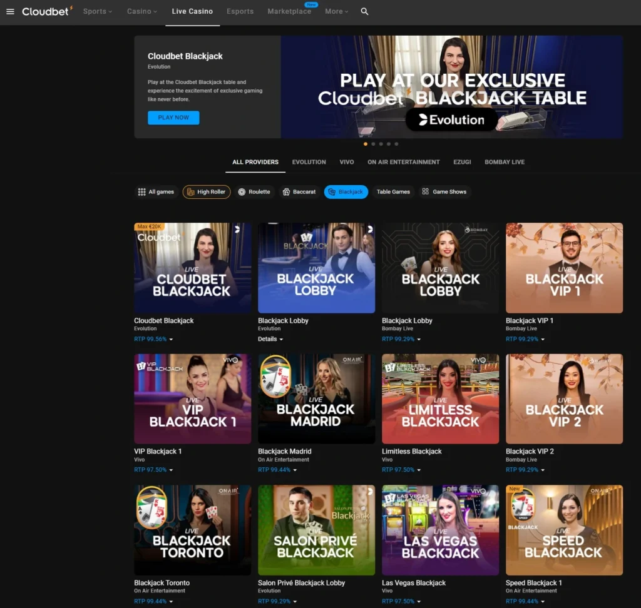Open the Cloudbet Blackjack game thumbnail
This screenshot has width=641, height=608.
coord(193,268)
